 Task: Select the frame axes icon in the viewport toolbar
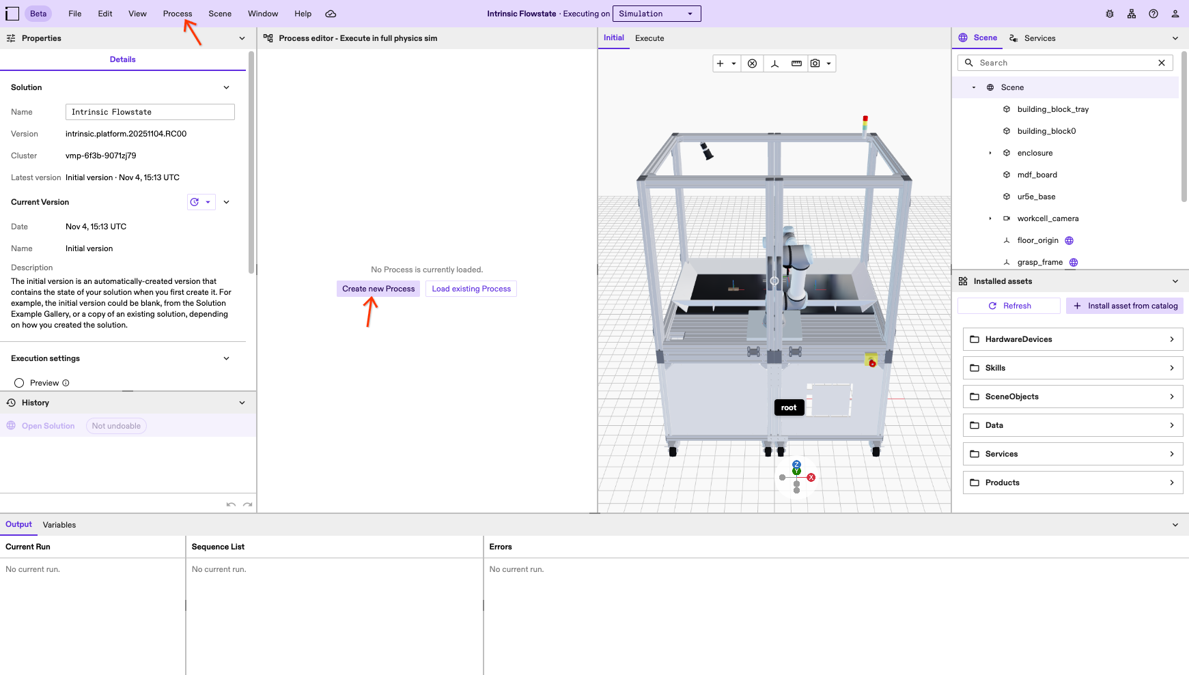[774, 63]
